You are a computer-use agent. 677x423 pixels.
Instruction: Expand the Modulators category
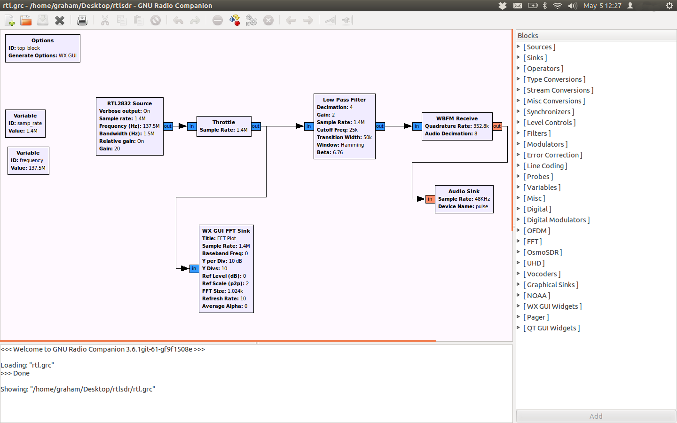[518, 144]
